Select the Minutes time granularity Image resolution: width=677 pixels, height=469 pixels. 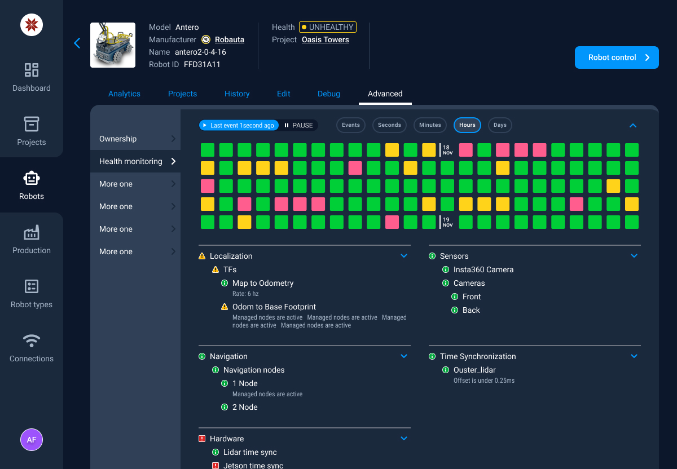(x=430, y=125)
